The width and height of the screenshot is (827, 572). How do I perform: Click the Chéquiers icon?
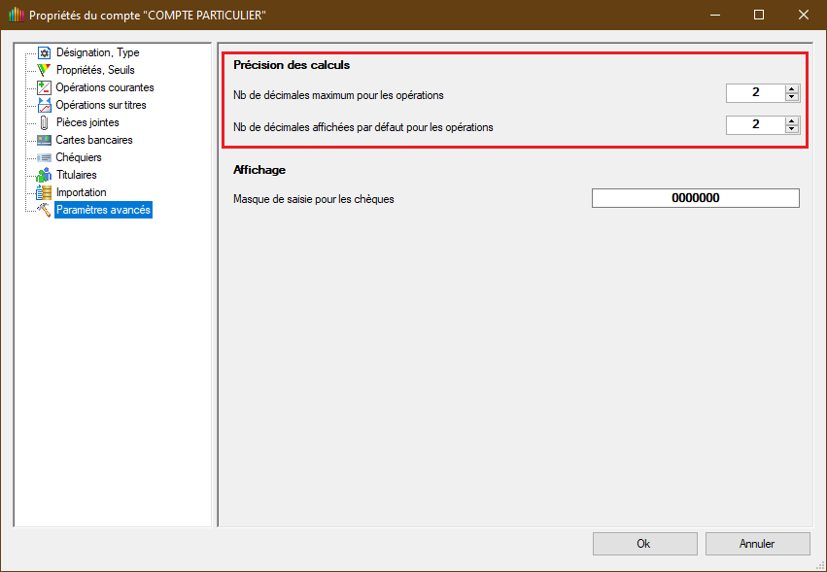click(x=44, y=157)
